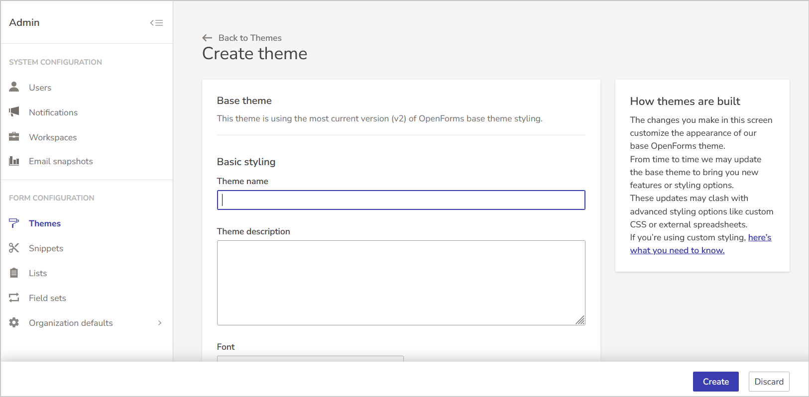Click the 'Base theme' section heading
This screenshot has height=397, width=809.
tap(244, 100)
